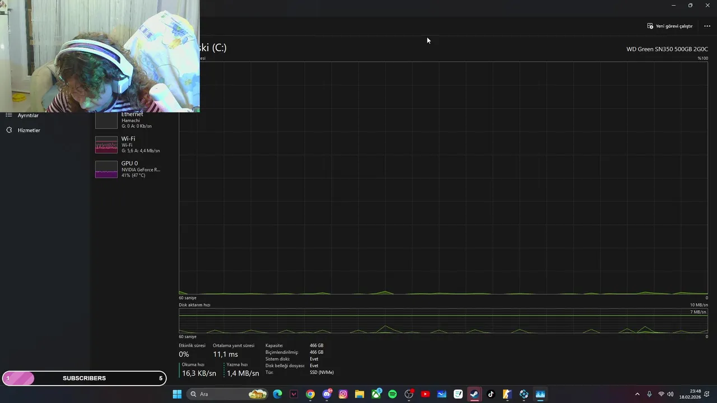The width and height of the screenshot is (717, 403).
Task: Open Xbox app from the taskbar
Action: (x=376, y=394)
